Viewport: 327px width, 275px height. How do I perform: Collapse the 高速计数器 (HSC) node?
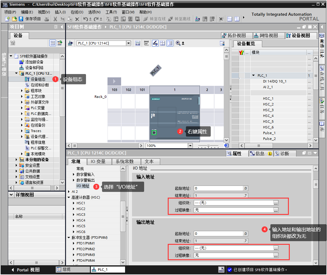[x=69, y=197]
